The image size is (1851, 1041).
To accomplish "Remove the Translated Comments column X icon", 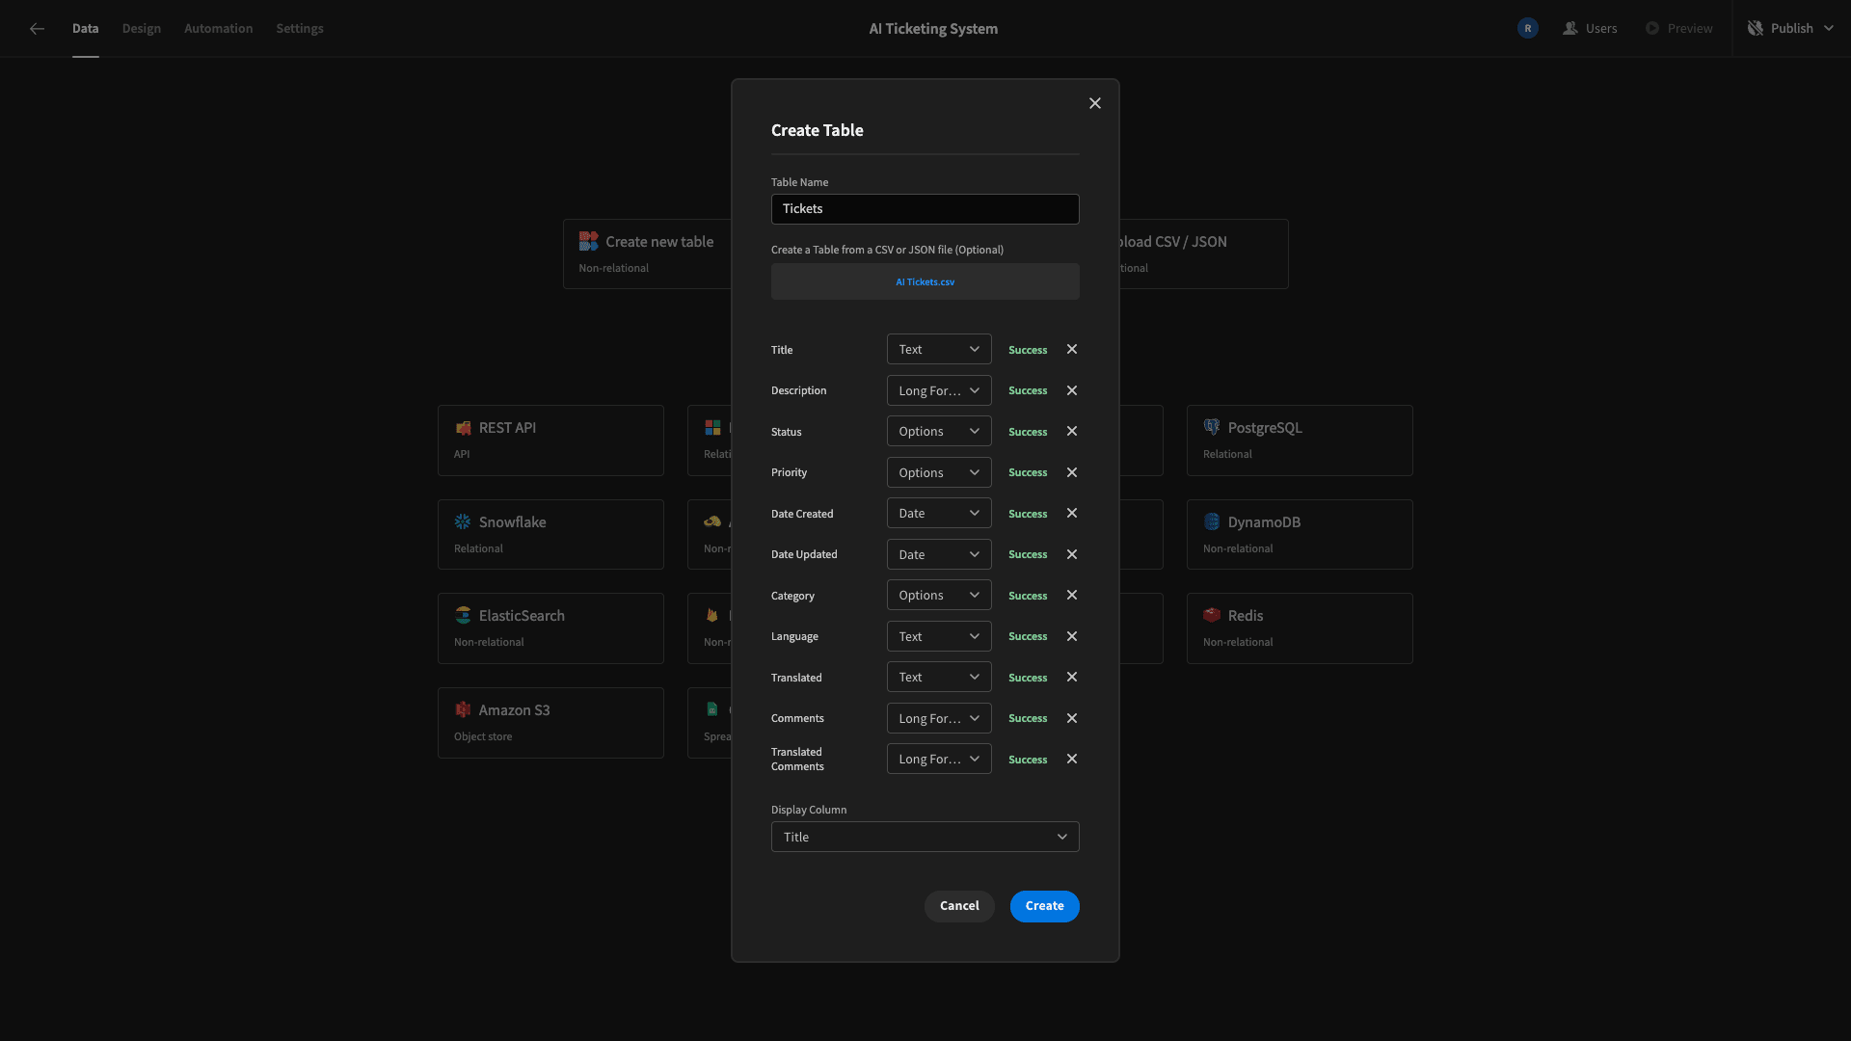I will [1071, 759].
